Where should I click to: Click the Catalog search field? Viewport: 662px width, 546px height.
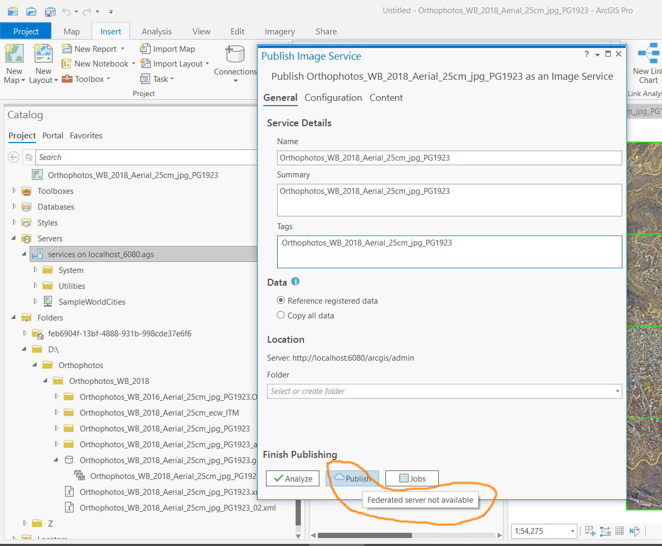[x=146, y=157]
